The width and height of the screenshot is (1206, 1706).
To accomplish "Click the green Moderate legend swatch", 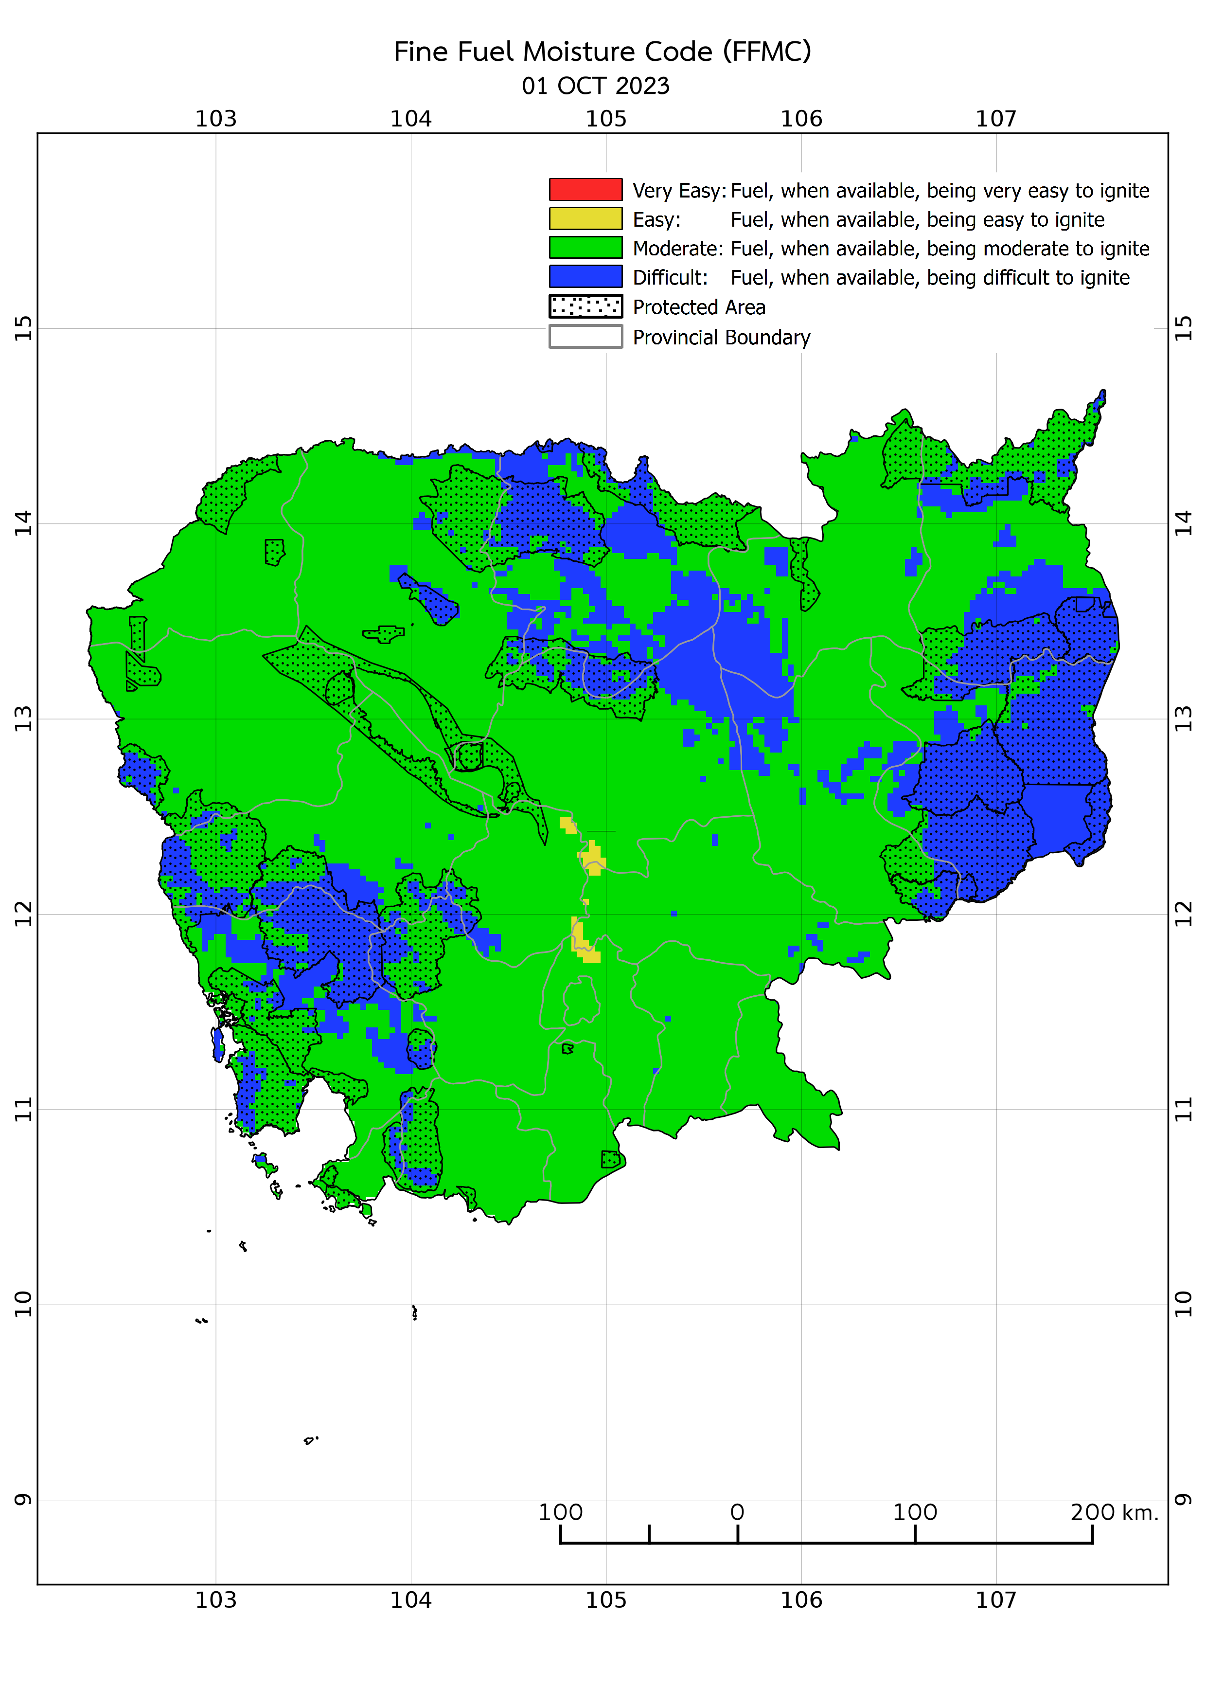I will (585, 248).
